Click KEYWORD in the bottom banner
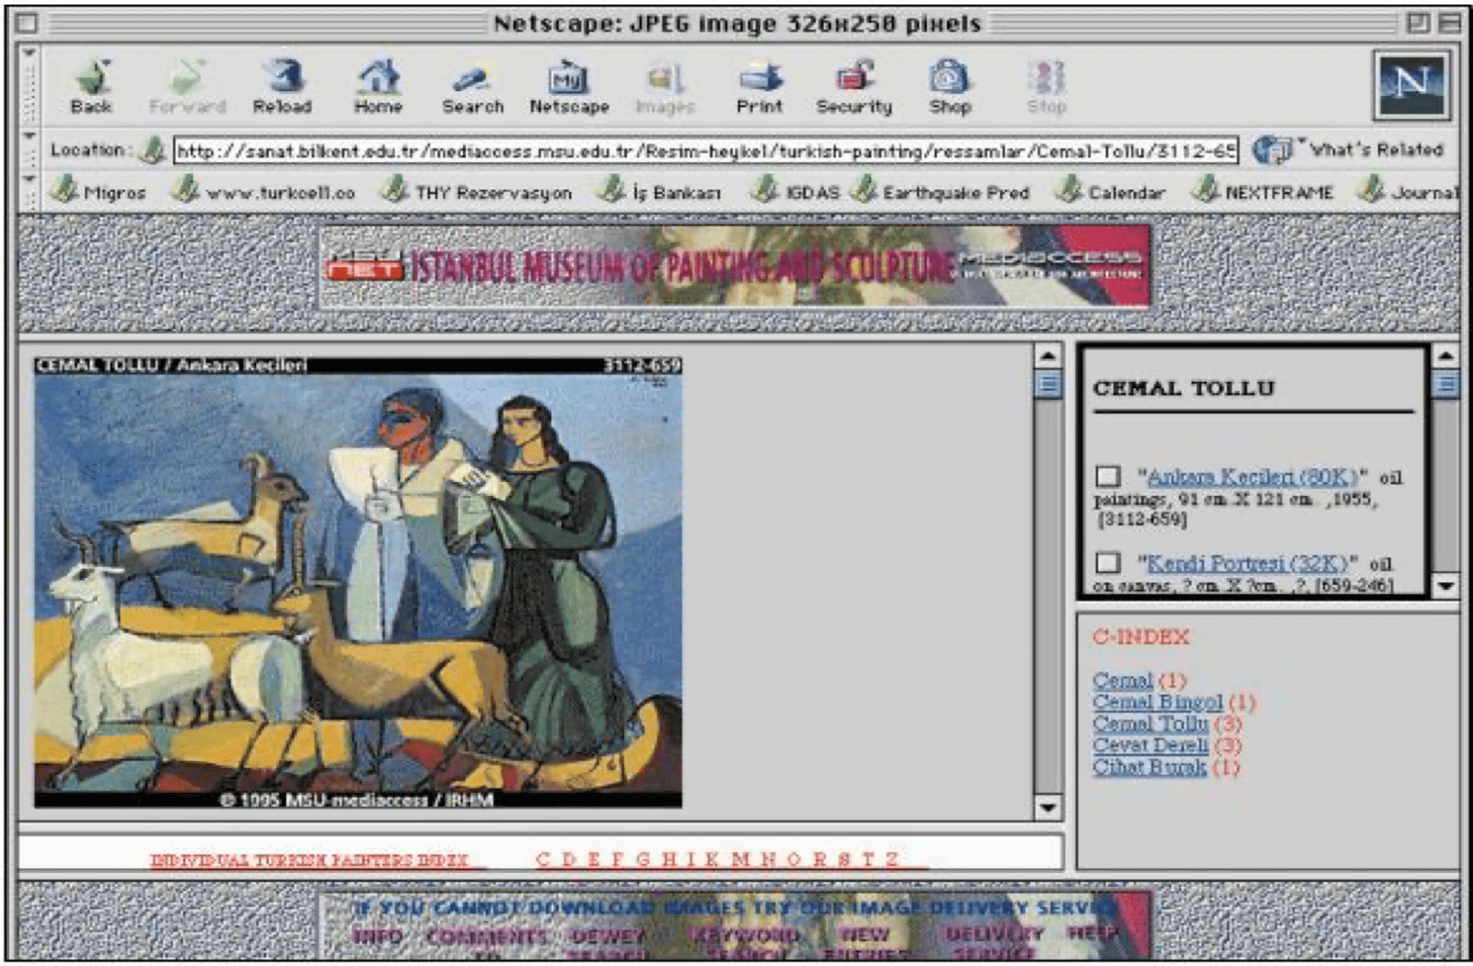 (746, 935)
